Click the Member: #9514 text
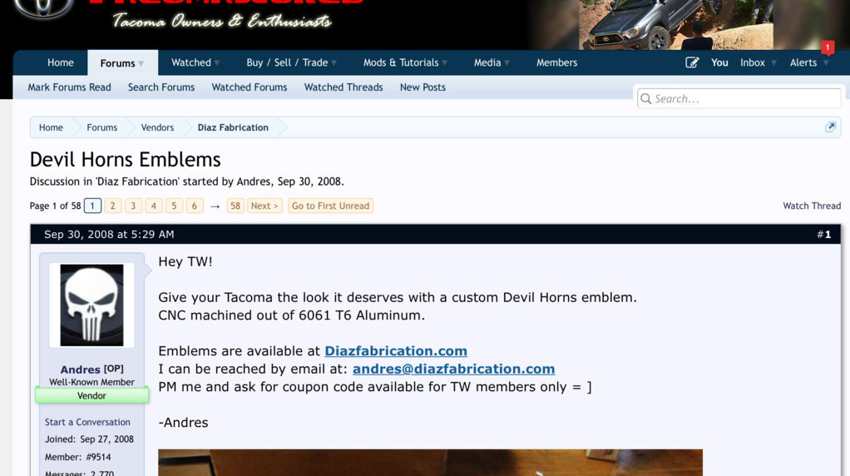The width and height of the screenshot is (850, 476). 77,457
